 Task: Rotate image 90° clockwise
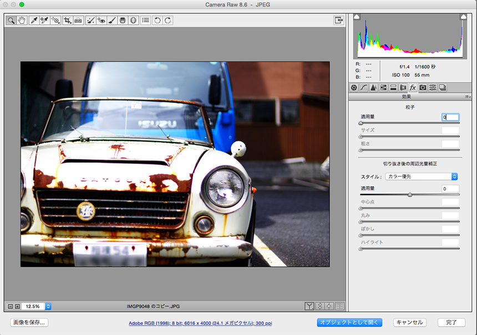pos(168,20)
